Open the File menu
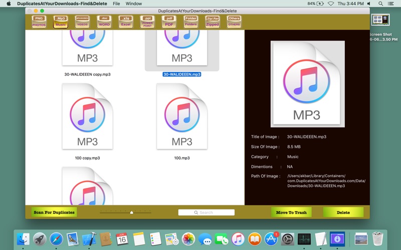 point(116,3)
